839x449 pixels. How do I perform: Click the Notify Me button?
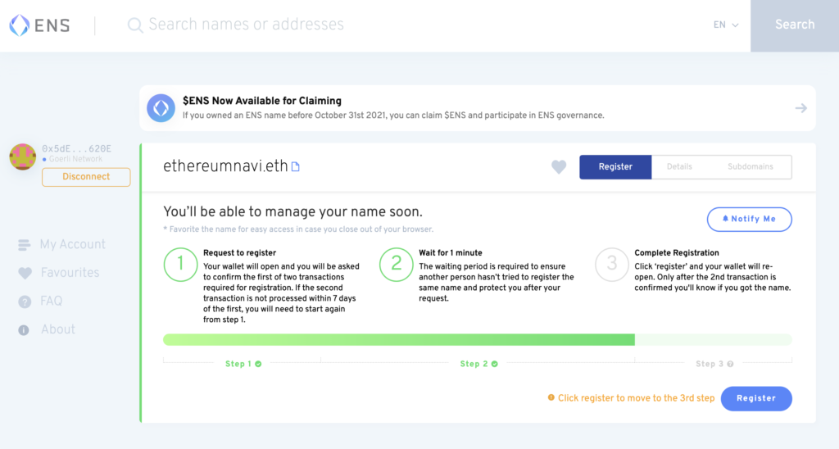tap(749, 220)
